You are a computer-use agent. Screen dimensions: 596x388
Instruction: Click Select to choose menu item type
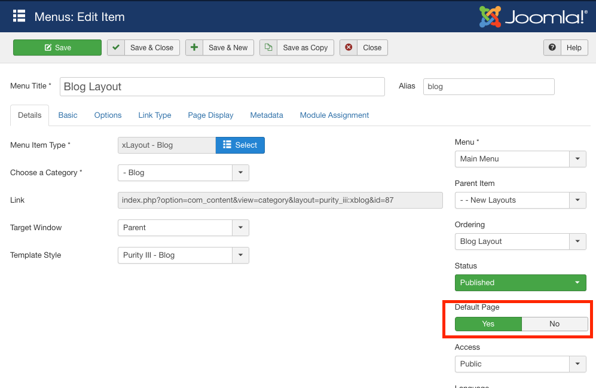(x=240, y=145)
